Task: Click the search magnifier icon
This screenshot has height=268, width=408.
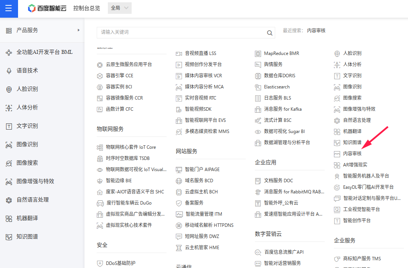Action: point(269,33)
